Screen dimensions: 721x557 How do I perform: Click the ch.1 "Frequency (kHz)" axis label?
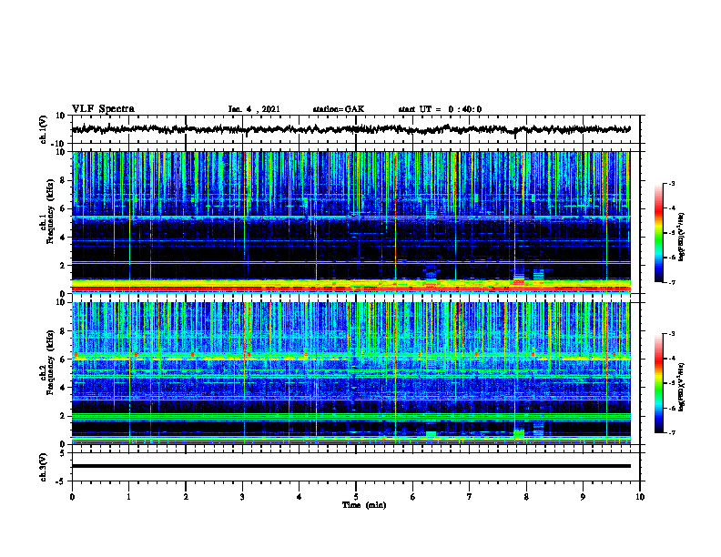coord(50,211)
